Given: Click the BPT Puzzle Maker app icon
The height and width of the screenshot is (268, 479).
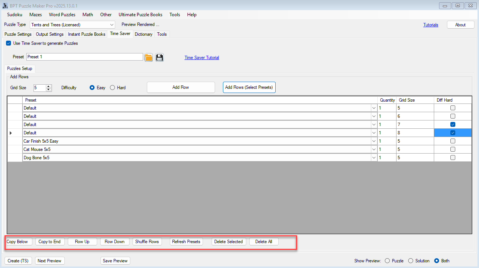Looking at the screenshot, I should click(5, 6).
